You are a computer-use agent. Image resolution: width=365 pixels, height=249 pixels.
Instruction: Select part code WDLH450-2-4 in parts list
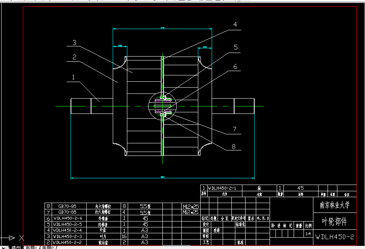(67, 230)
